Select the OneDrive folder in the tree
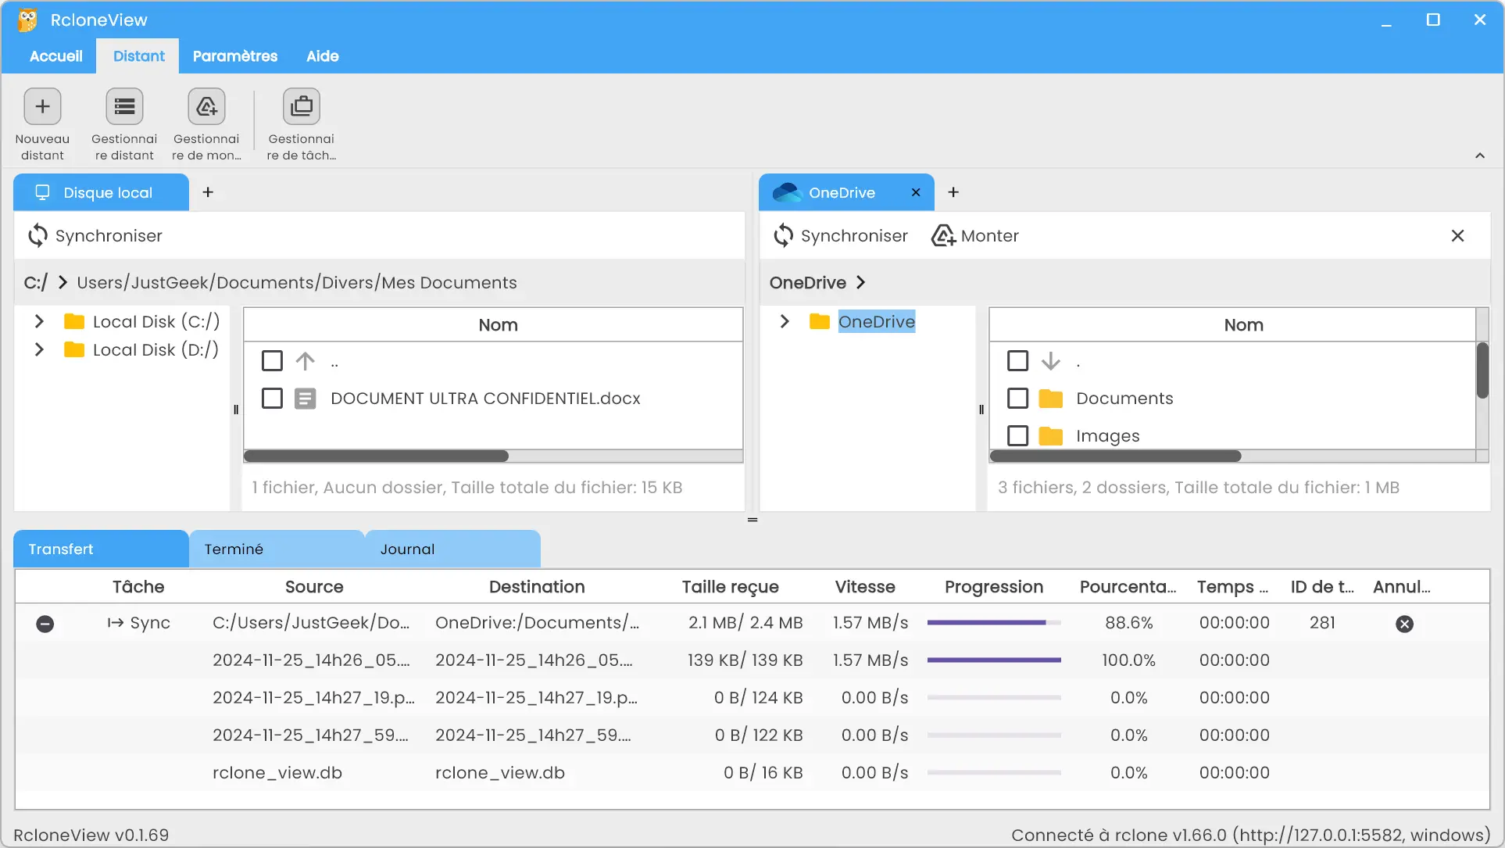The image size is (1505, 848). (x=876, y=321)
